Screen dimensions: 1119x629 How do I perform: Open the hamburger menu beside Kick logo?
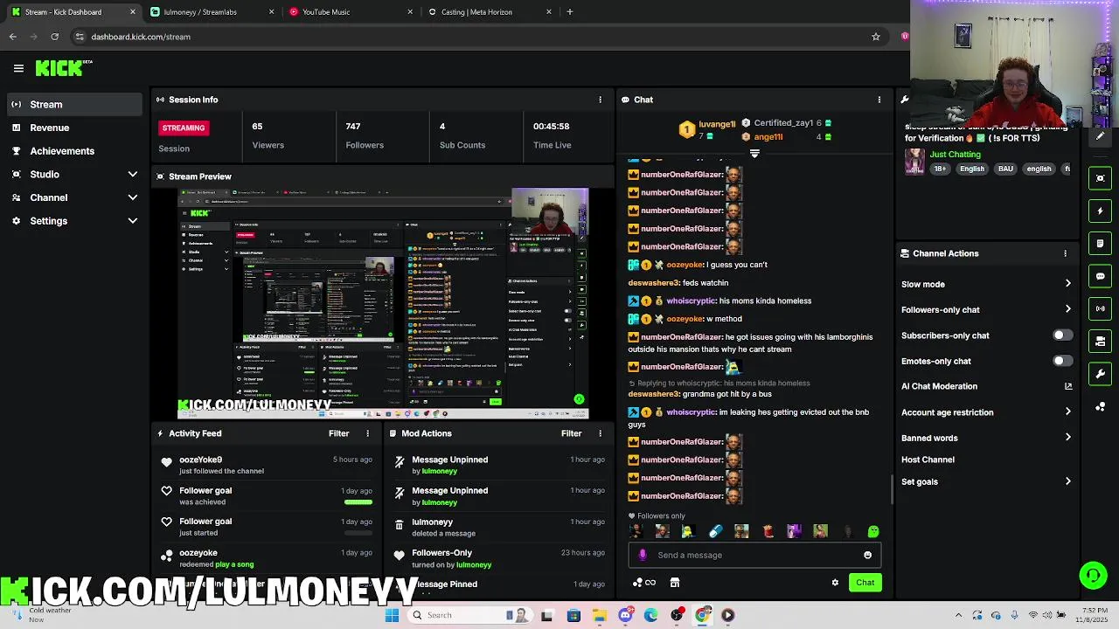pos(18,68)
